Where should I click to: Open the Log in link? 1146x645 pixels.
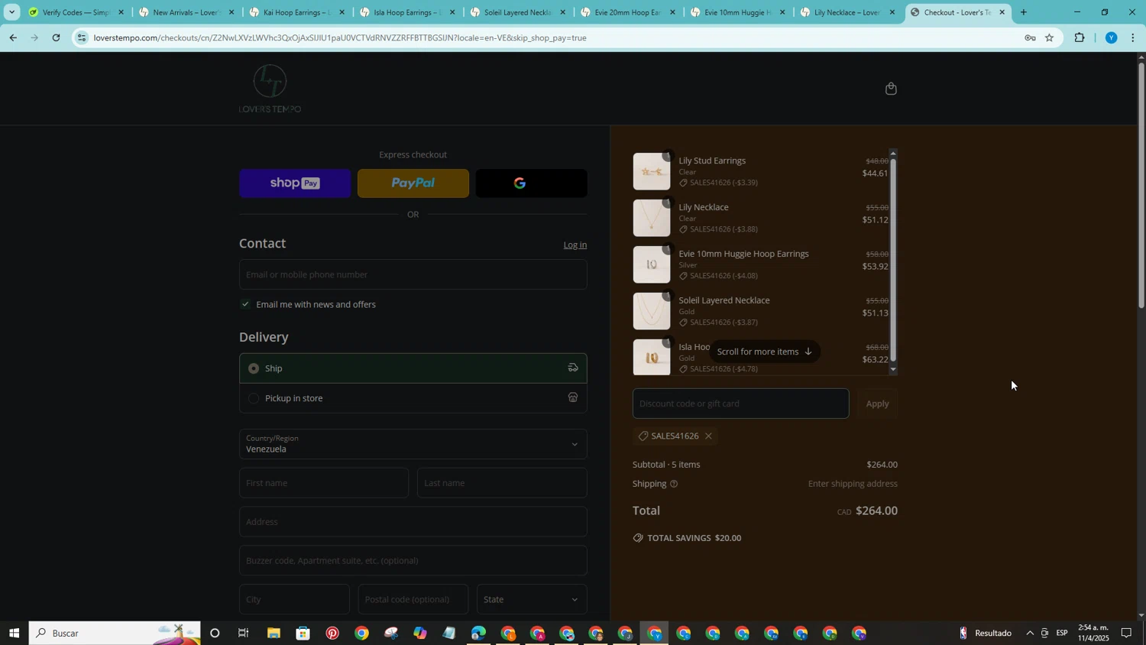(575, 245)
